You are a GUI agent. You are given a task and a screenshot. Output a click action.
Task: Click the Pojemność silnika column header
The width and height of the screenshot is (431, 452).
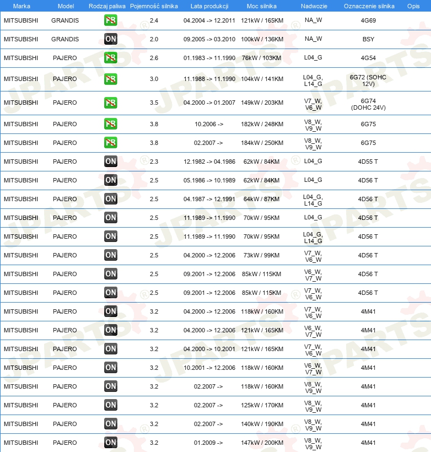click(x=154, y=6)
